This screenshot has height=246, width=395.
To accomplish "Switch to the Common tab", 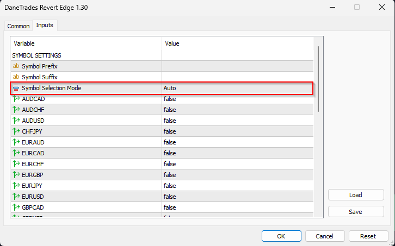I will (x=18, y=26).
